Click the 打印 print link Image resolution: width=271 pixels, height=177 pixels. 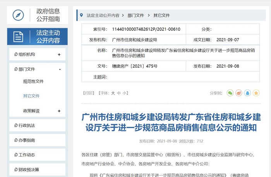click(89, 93)
